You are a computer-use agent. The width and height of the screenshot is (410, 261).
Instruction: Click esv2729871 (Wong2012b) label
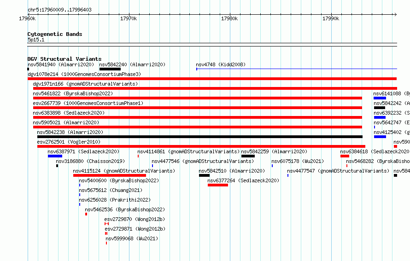[x=135, y=229]
